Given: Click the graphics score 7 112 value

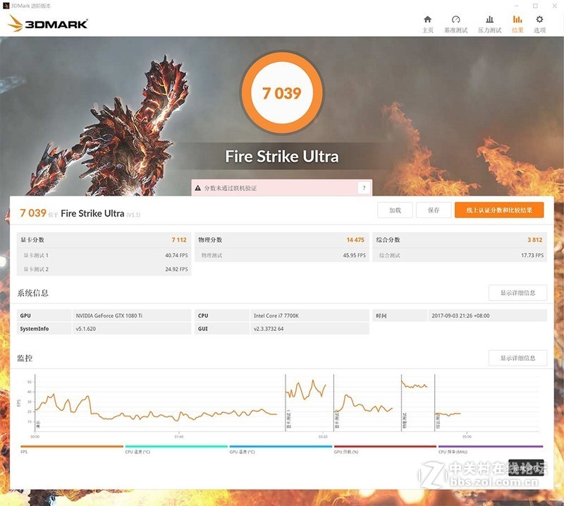Looking at the screenshot, I should tap(179, 240).
